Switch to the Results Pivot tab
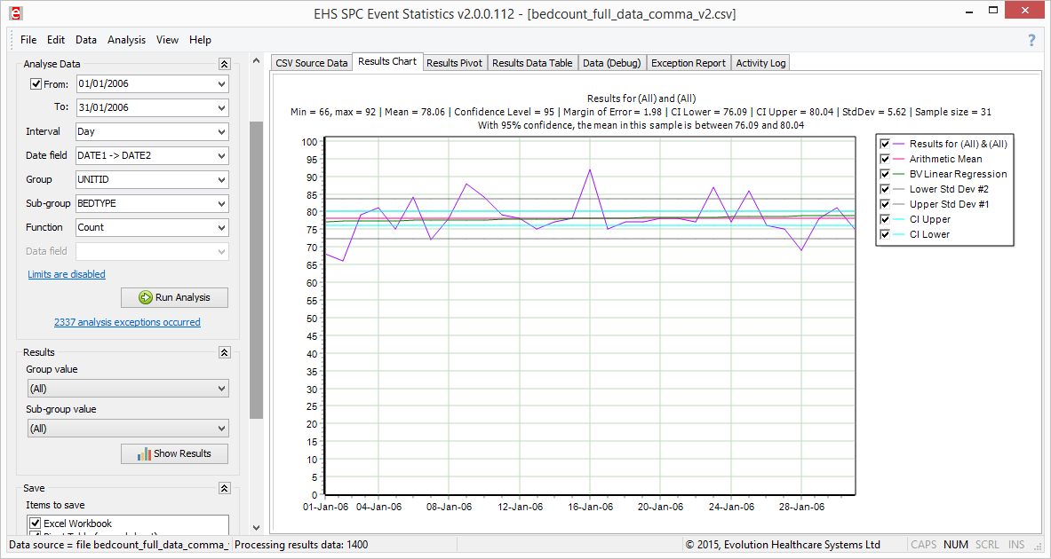1051x559 pixels. 454,62
